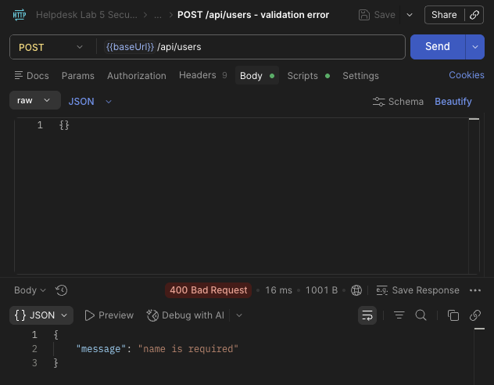
Task: Click the 400 Bad Request status
Action: coord(208,290)
